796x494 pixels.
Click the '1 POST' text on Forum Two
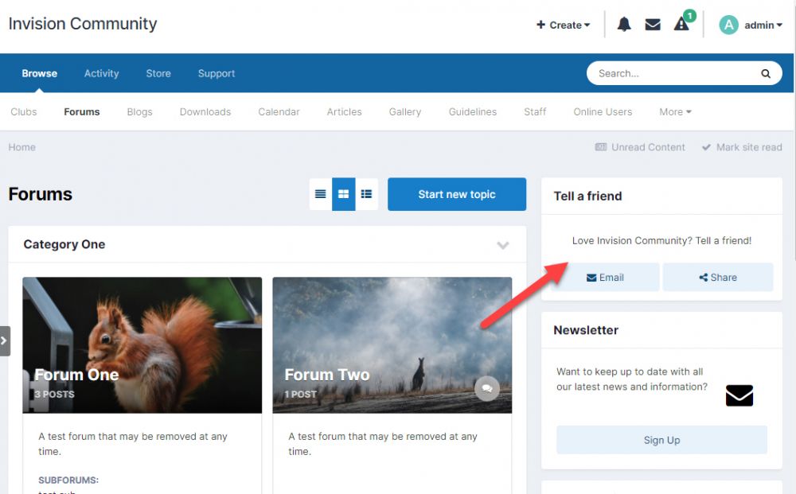click(x=301, y=394)
